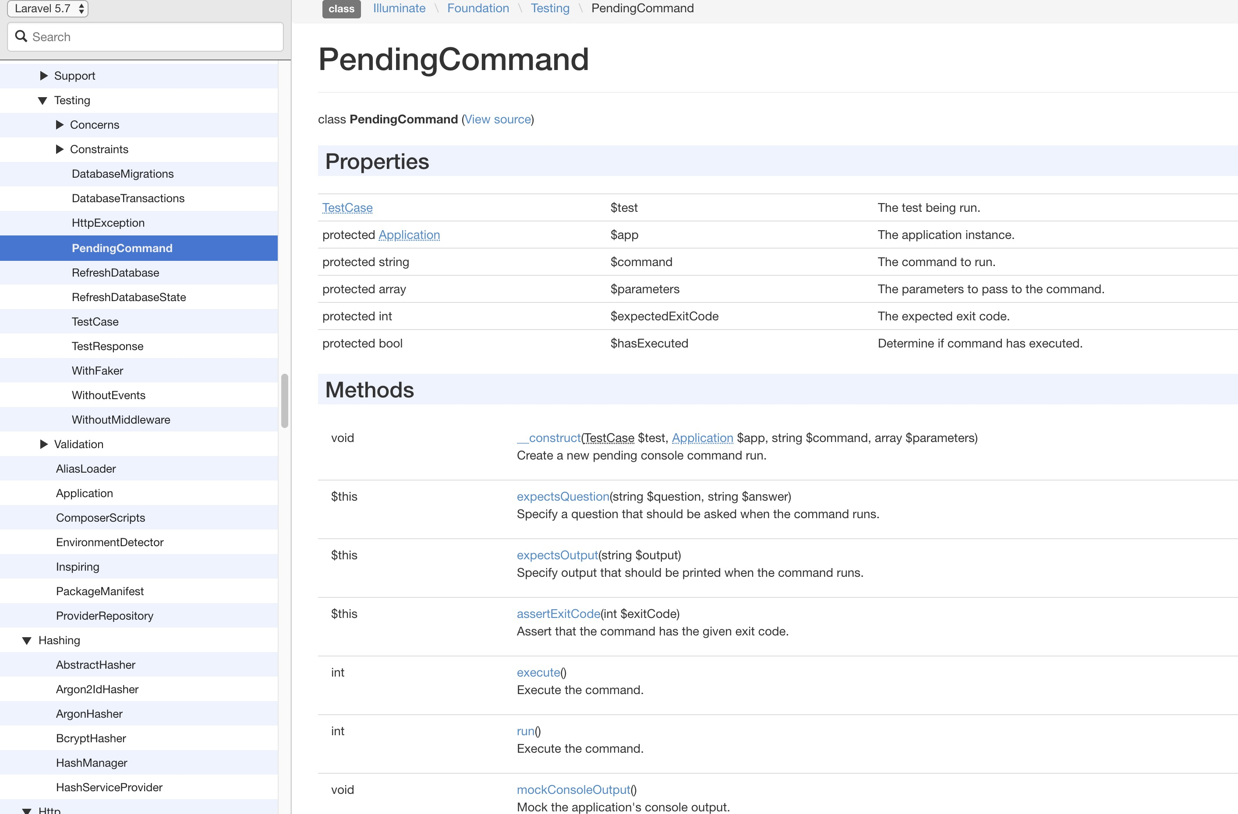Collapse the Hashing section
This screenshot has width=1238, height=814.
click(x=27, y=640)
